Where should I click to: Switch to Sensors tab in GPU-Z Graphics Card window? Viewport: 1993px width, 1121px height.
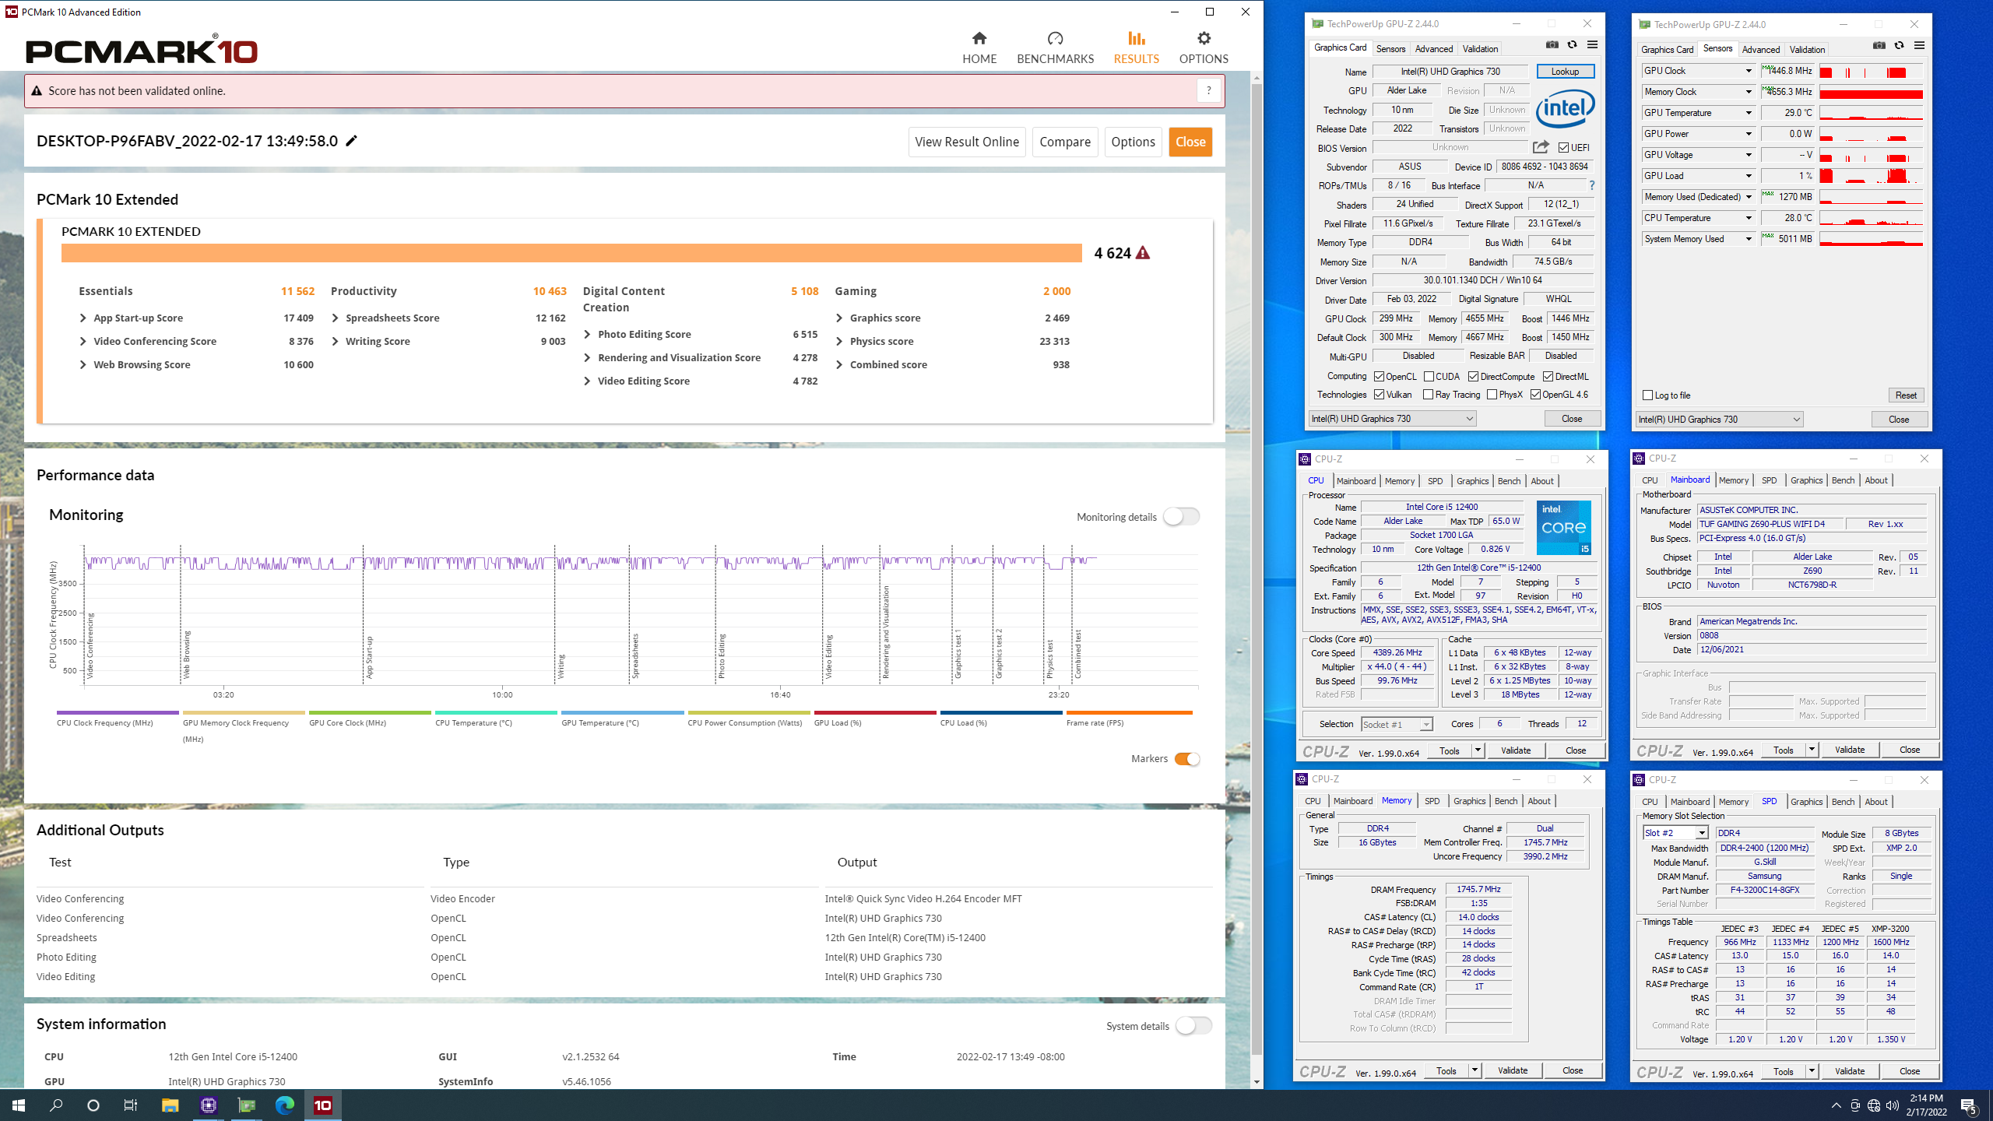click(1390, 48)
